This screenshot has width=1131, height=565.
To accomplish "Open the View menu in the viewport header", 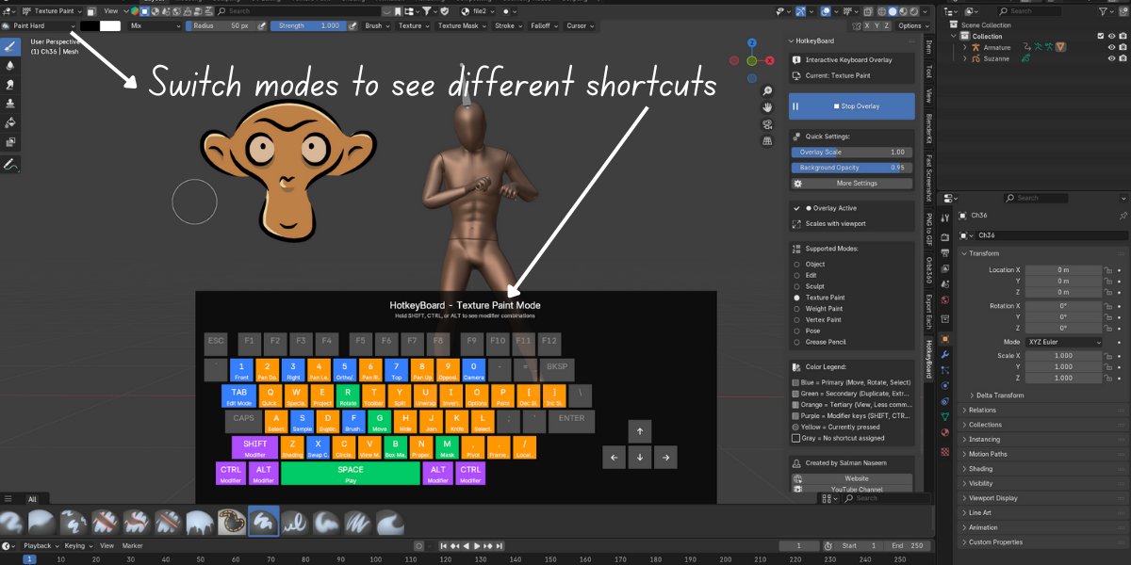I will (113, 12).
